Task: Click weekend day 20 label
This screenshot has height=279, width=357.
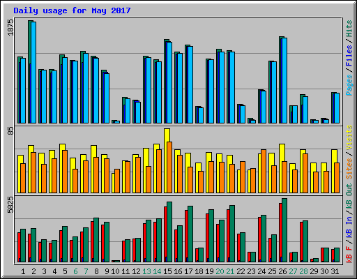Action: coord(220,271)
